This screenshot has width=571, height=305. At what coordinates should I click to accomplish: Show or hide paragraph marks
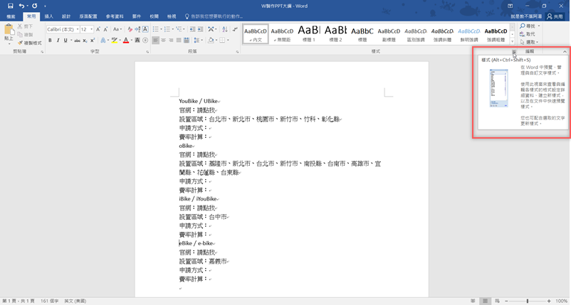[235, 29]
